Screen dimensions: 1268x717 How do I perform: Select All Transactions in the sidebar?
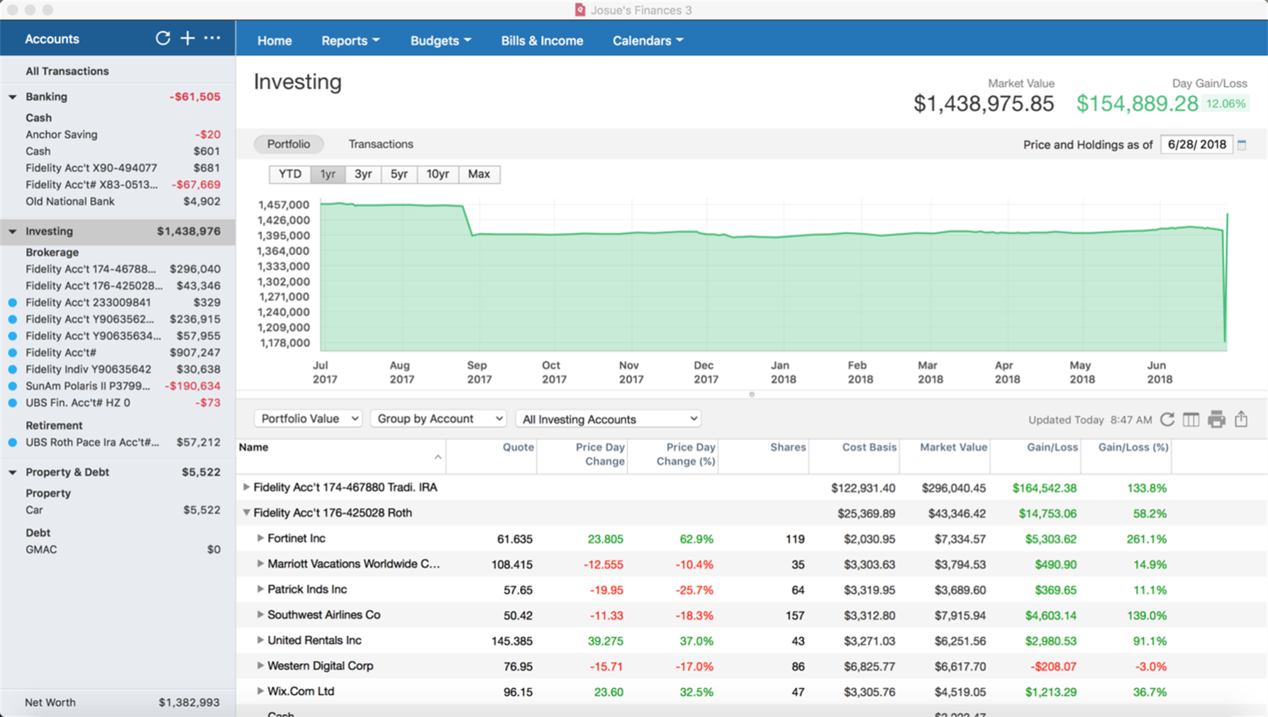tap(67, 71)
